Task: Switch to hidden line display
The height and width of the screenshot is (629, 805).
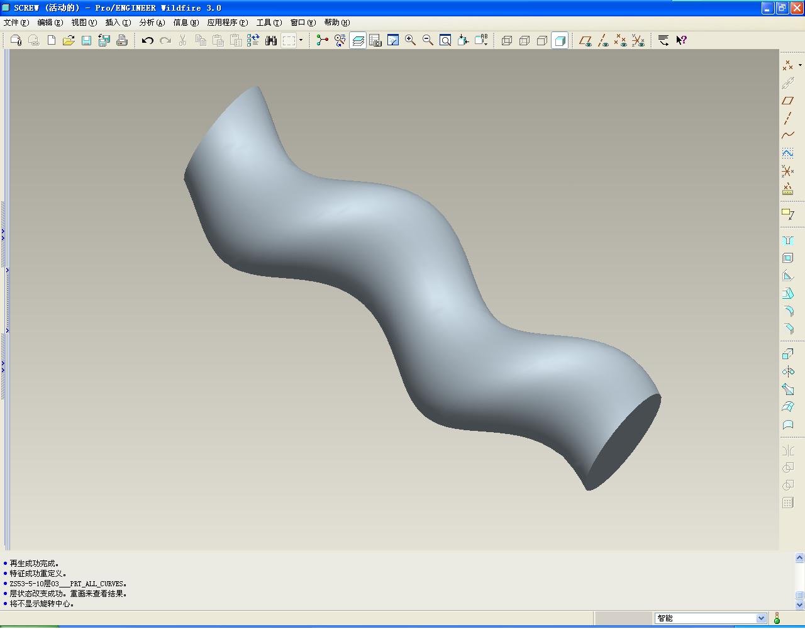Action: point(525,40)
